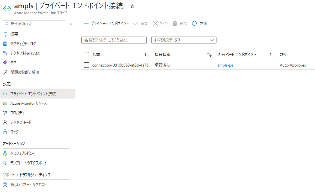Screen dimensions: 315x196
Task: Sort by 名前 column arrows
Action: 147,55
